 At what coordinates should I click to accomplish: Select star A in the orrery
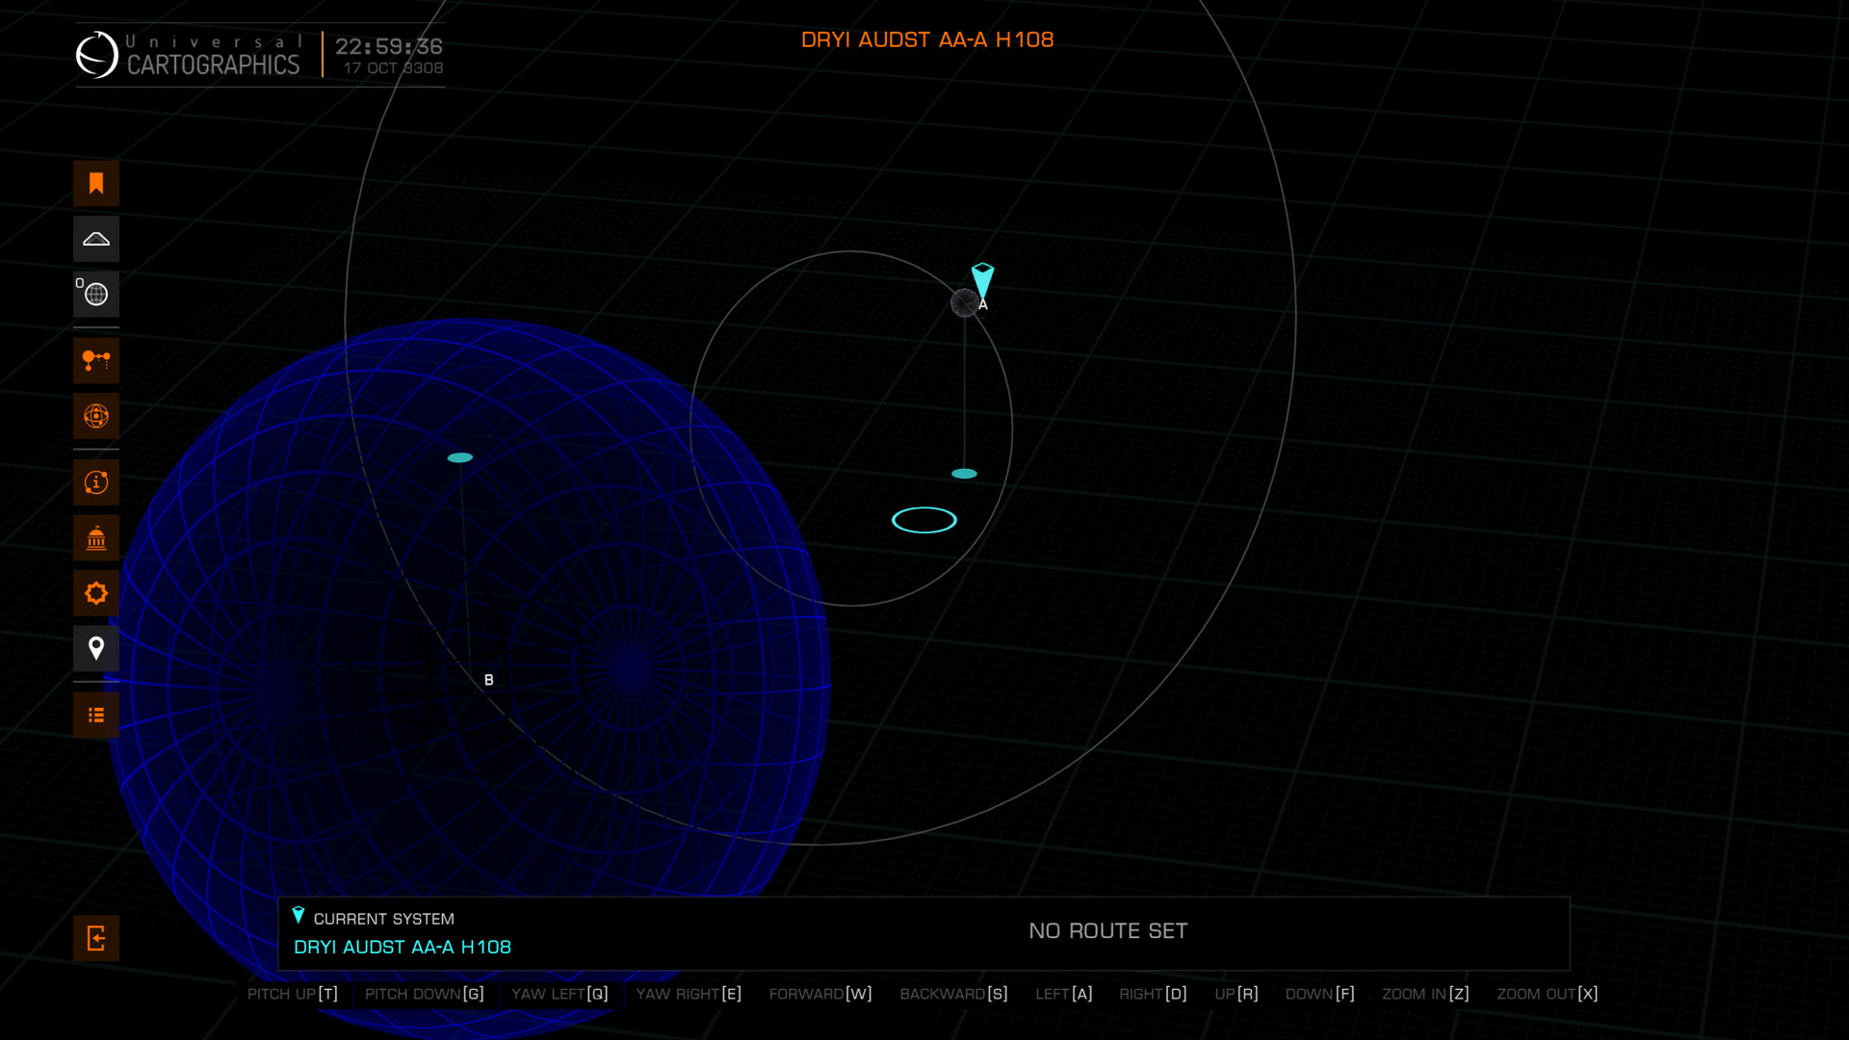coord(965,302)
